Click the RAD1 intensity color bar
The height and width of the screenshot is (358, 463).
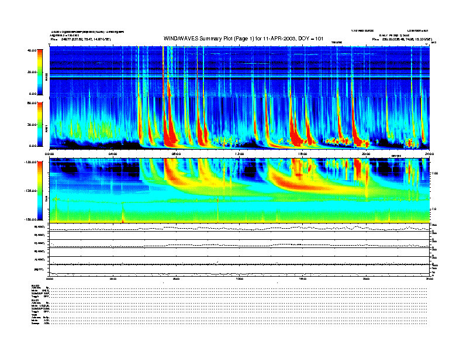(x=40, y=124)
